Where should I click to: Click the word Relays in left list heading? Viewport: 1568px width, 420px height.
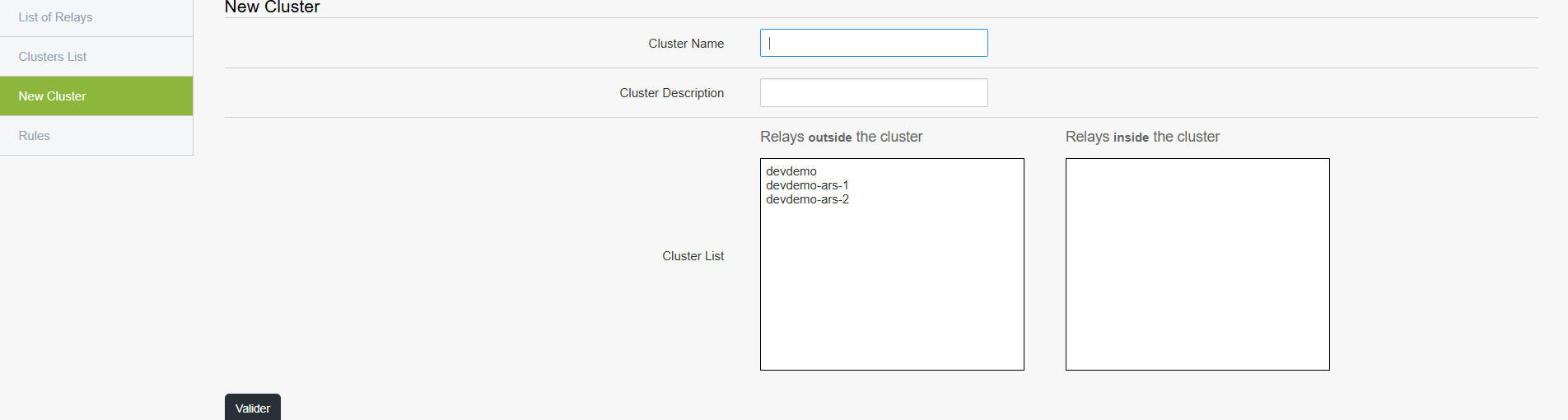pos(782,137)
